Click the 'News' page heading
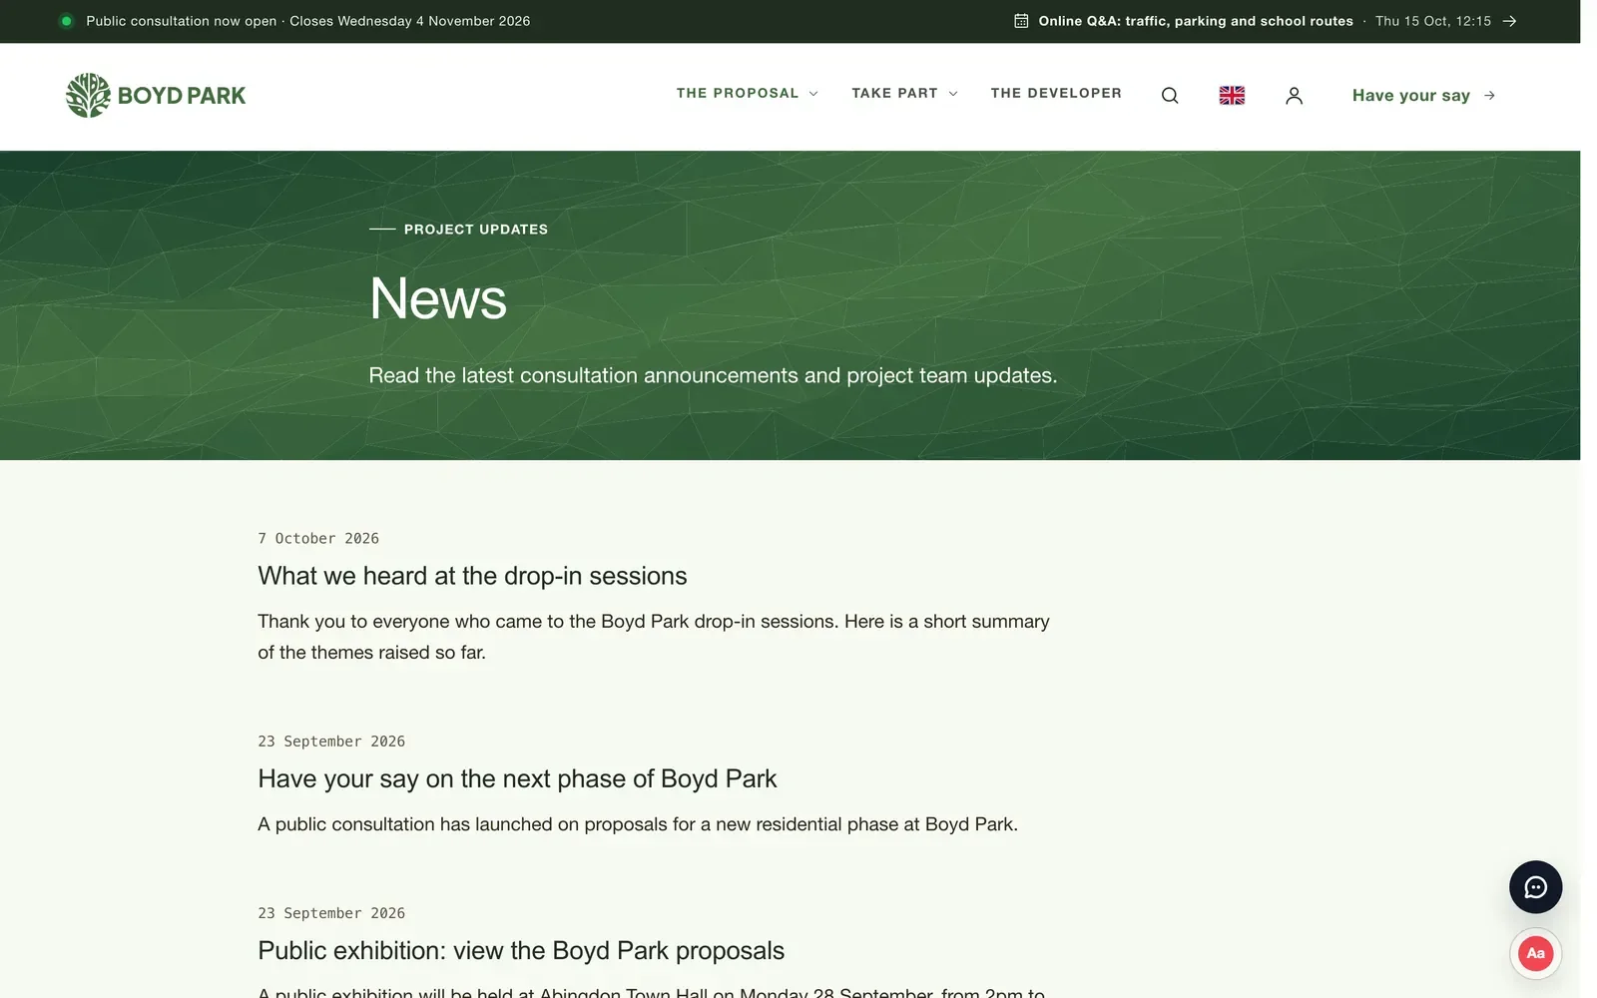This screenshot has height=998, width=1597. pyautogui.click(x=438, y=298)
